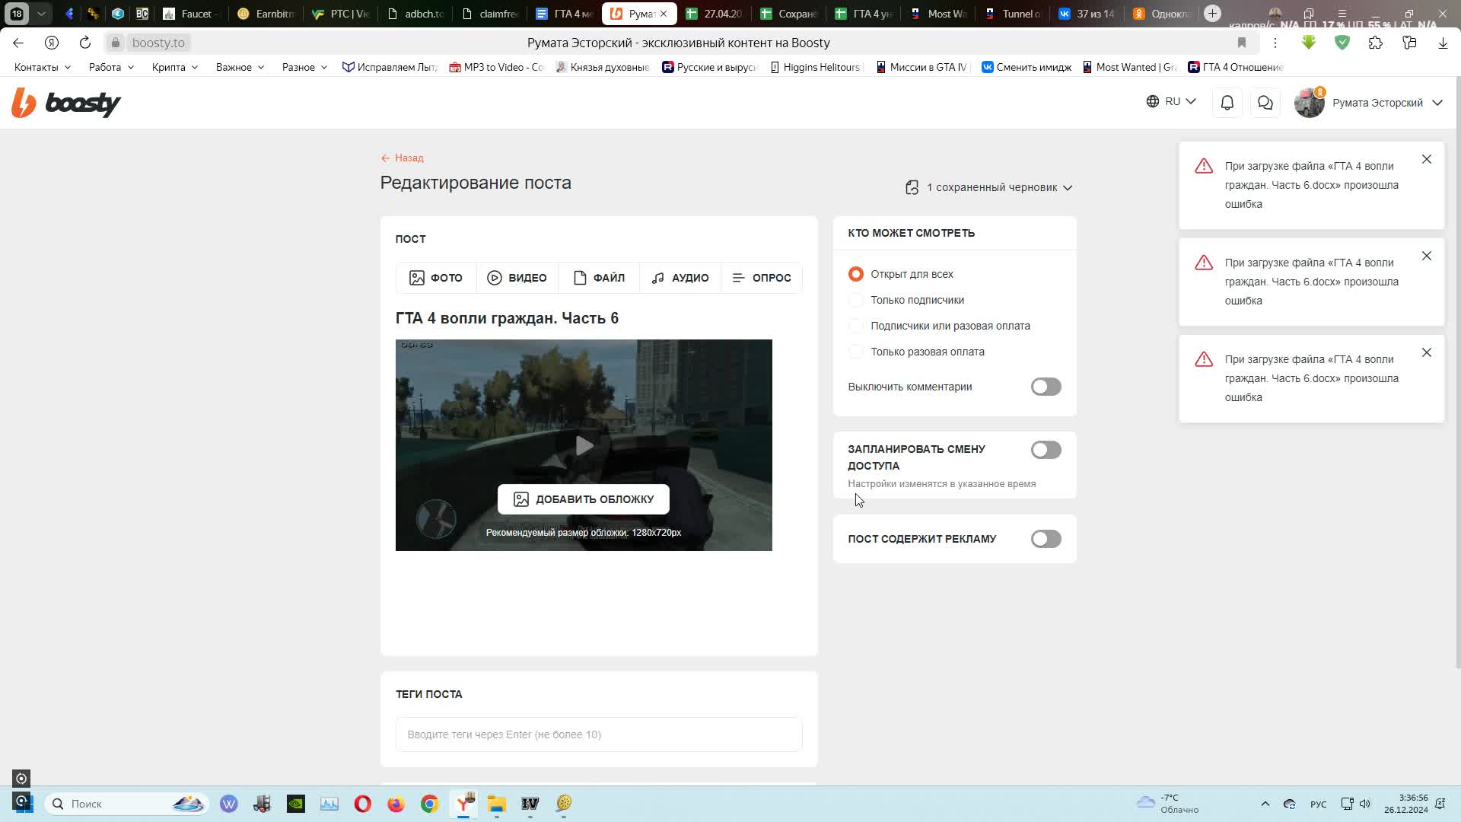Add a photo with ФОТО tab
1461x822 pixels.
(x=436, y=278)
